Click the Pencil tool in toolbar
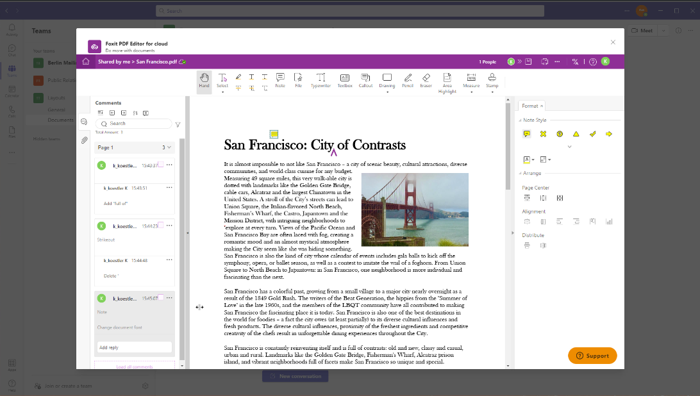This screenshot has width=700, height=396. pyautogui.click(x=407, y=79)
